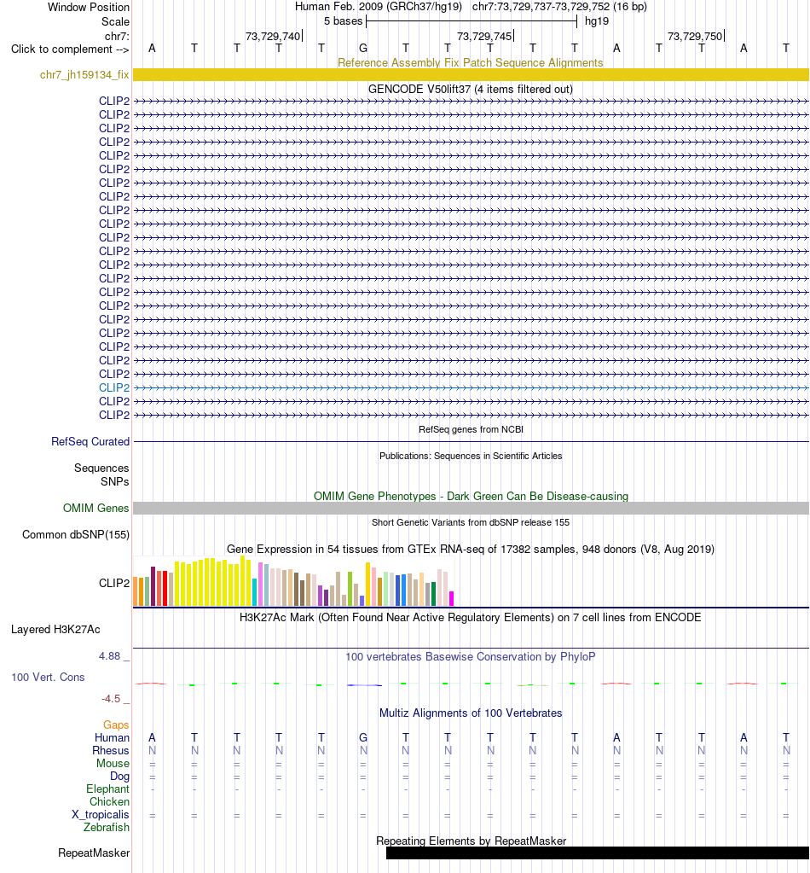The image size is (810, 873).
Task: Click the 'RefSeq Curated' track label
Action: click(90, 441)
